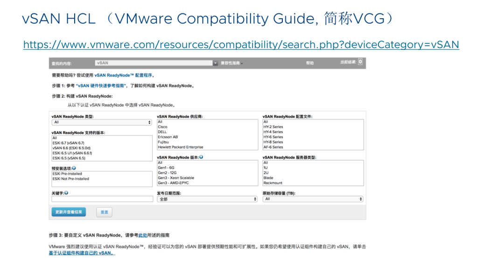Image resolution: width=504 pixels, height=258 pixels.
Task: Open the 原始存储容量 (TB) dropdown
Action: pyautogui.click(x=313, y=199)
